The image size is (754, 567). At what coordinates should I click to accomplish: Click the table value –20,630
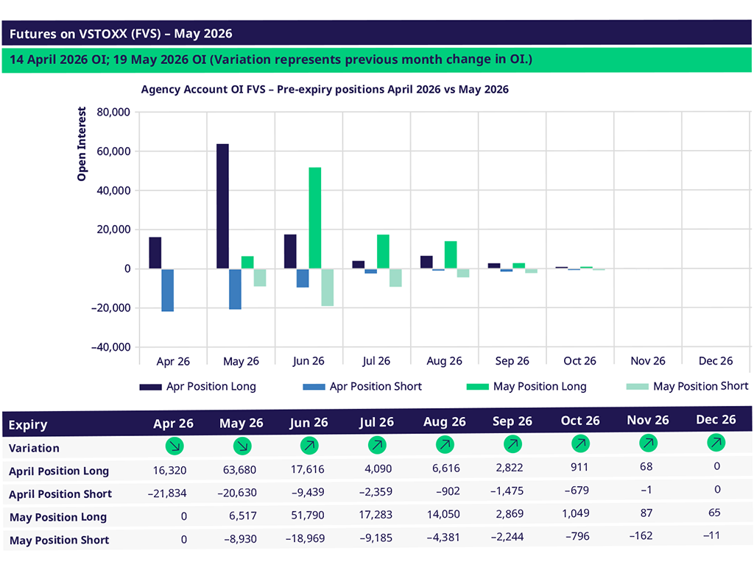(x=237, y=493)
